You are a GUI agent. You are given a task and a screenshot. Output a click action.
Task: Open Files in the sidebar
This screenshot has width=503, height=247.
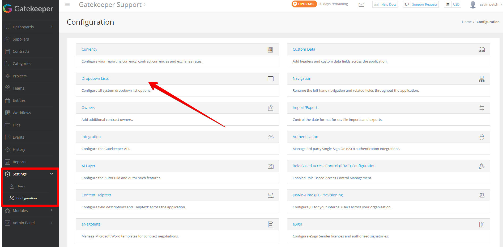(x=16, y=125)
